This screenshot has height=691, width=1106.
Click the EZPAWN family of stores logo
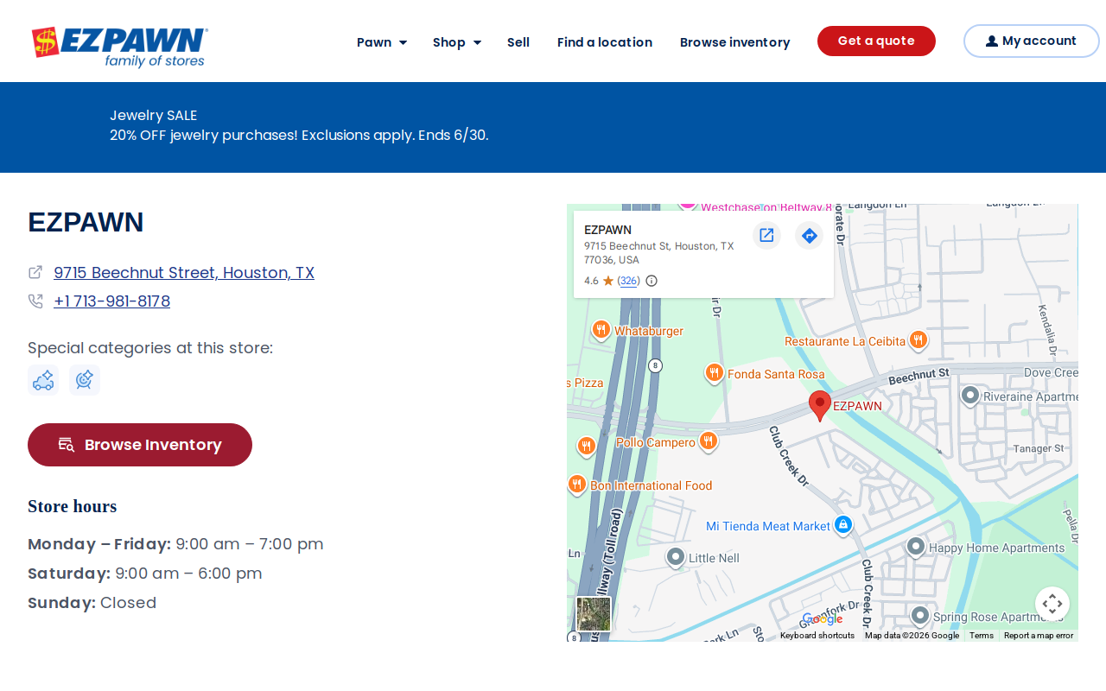pyautogui.click(x=119, y=47)
